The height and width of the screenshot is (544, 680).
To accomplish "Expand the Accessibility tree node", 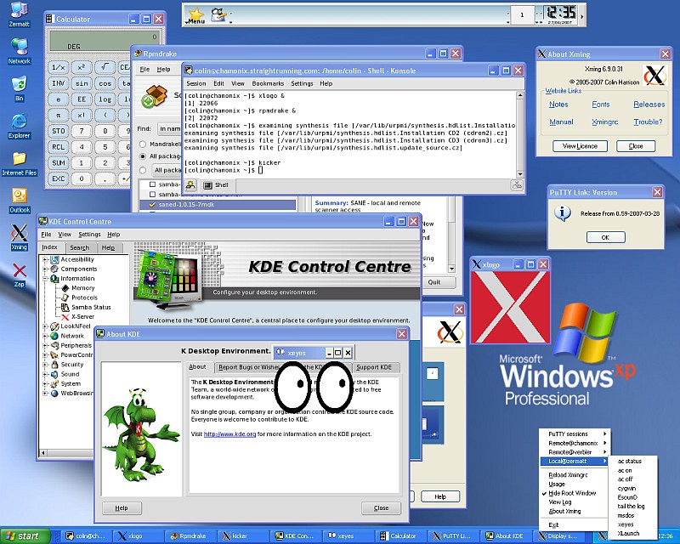I will tap(45, 259).
